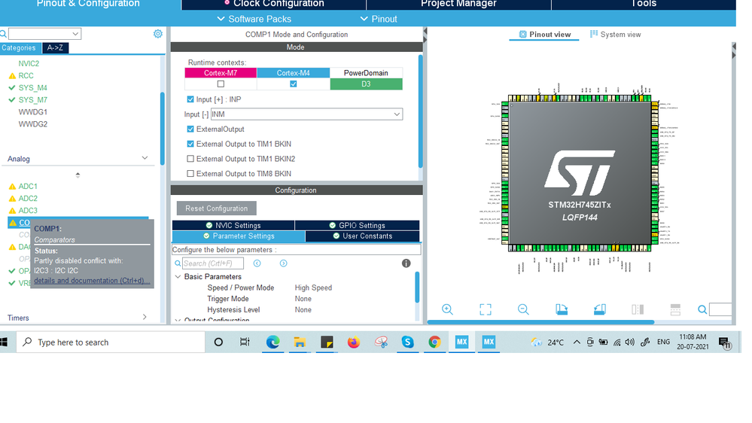Click the vertical split view icon
752x423 pixels.
638,309
